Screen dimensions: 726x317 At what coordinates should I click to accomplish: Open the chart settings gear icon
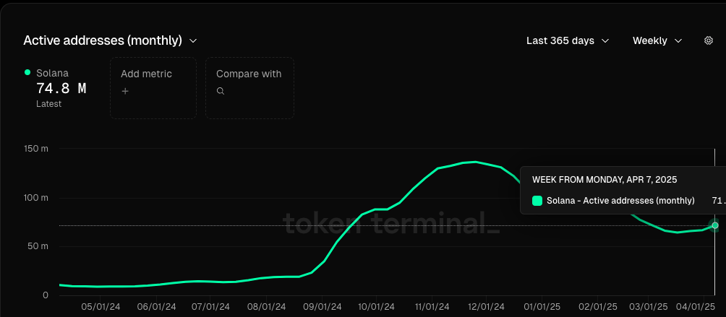(708, 40)
